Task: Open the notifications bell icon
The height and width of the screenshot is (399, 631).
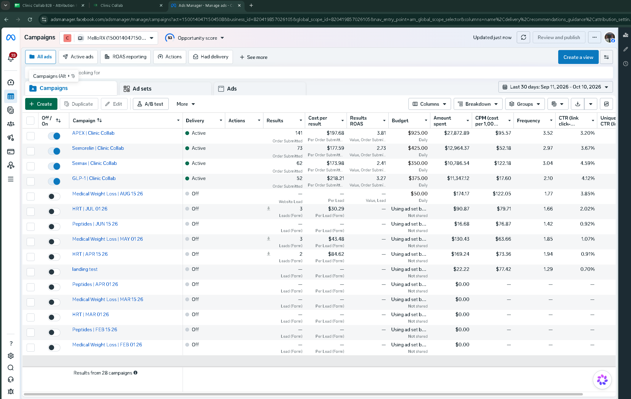Action: 11,57
